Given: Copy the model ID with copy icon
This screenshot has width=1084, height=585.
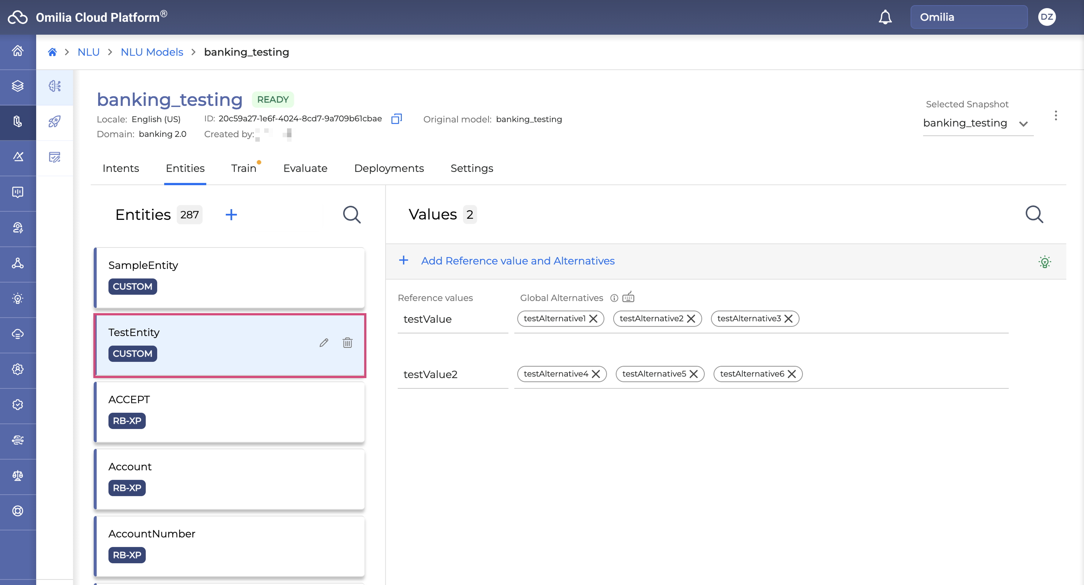Looking at the screenshot, I should pyautogui.click(x=396, y=119).
